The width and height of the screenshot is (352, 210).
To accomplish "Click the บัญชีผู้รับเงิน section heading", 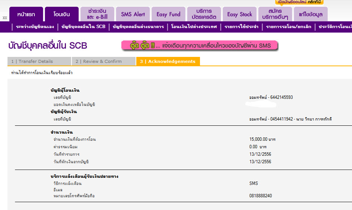I will [x=64, y=112].
